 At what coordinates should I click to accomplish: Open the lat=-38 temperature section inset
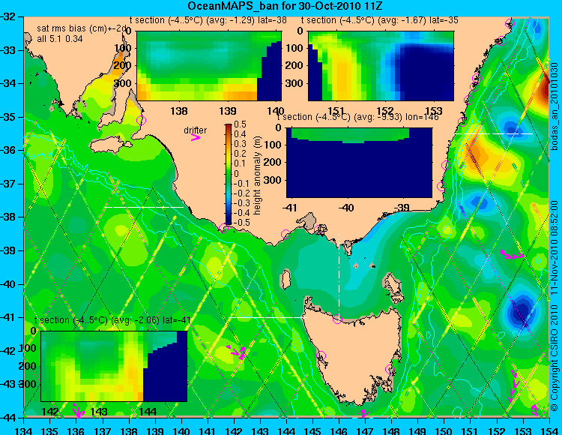(x=209, y=66)
